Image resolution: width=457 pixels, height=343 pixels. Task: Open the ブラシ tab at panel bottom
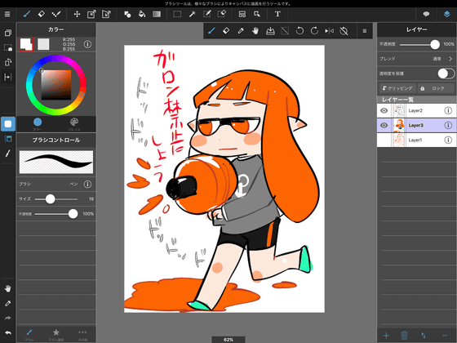coord(29,335)
